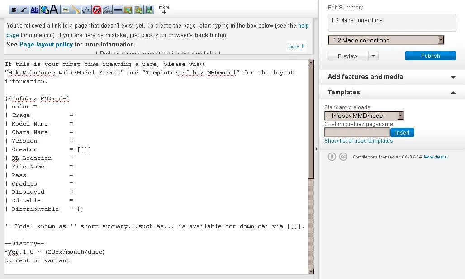This screenshot has height=279, width=465.
Task: Open the Preview button dropdown arrow
Action: click(373, 56)
